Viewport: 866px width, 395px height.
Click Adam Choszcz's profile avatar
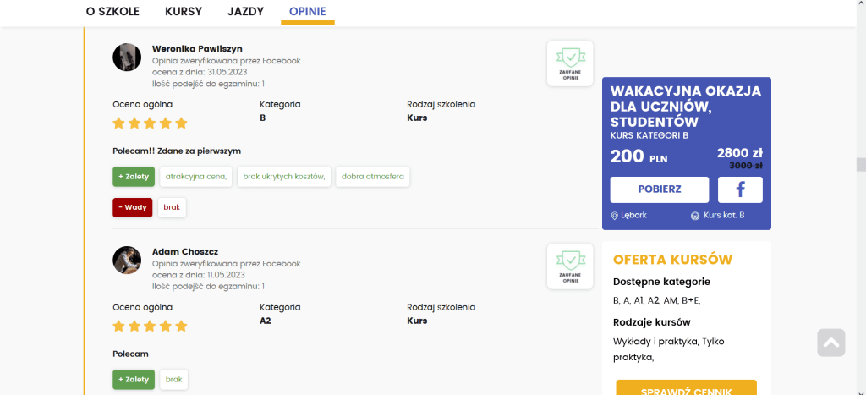(x=127, y=260)
